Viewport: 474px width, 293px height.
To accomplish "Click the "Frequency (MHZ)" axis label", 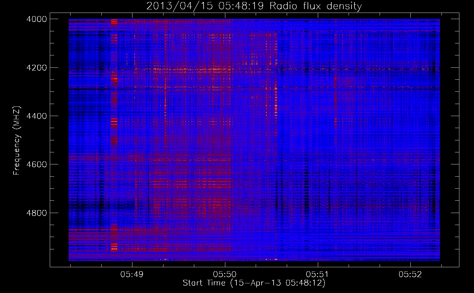I will click(17, 140).
